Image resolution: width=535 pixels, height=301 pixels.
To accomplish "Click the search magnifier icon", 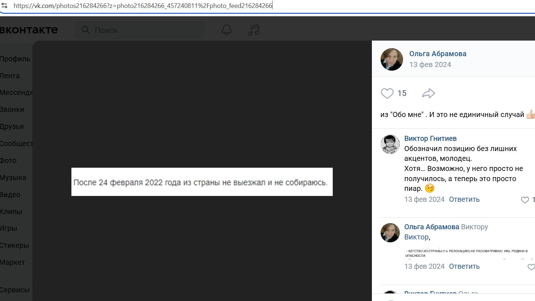I will click(86, 30).
